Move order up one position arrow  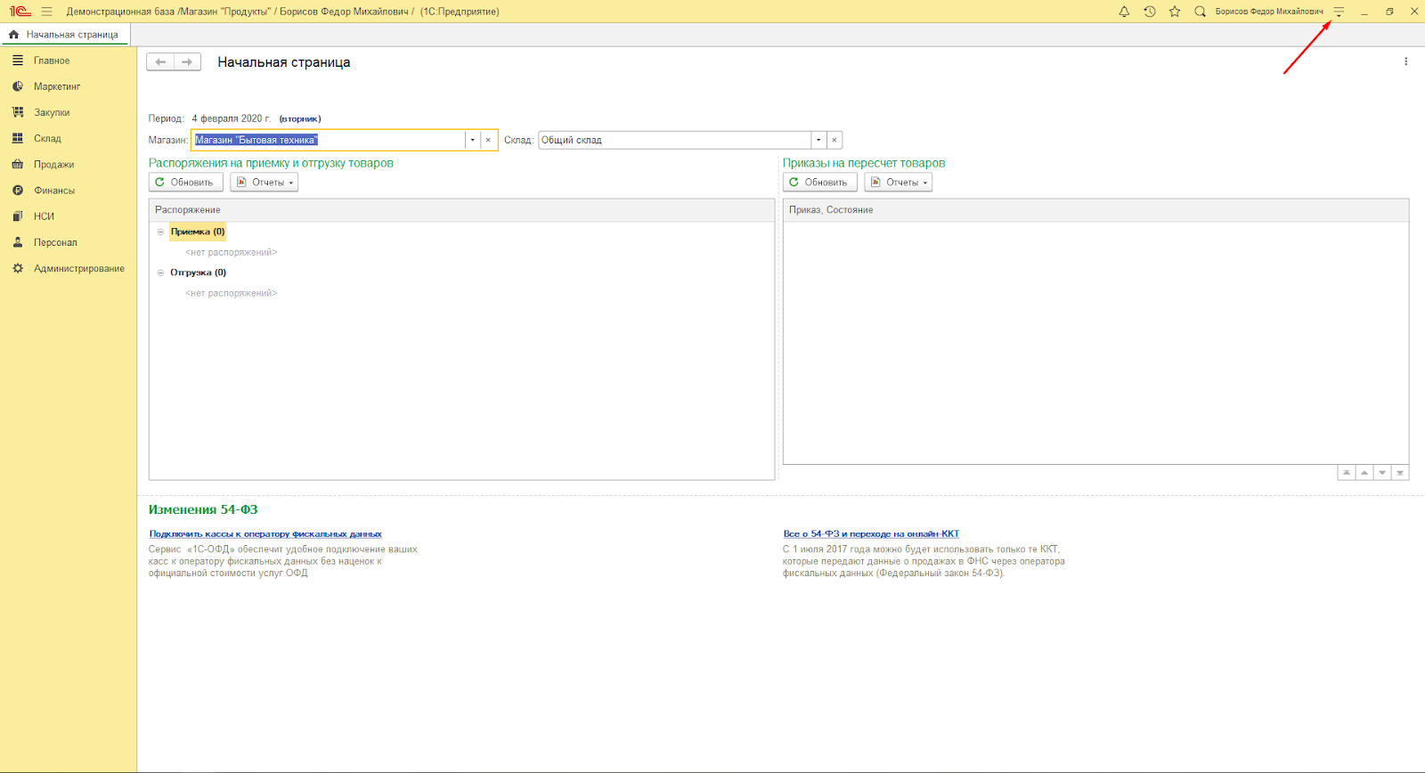[1364, 473]
